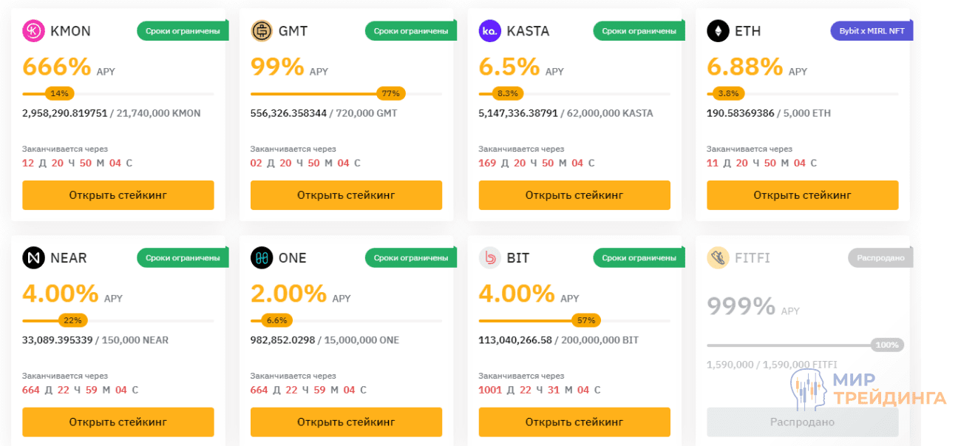Click the GMT coin icon
The image size is (961, 446).
(262, 31)
